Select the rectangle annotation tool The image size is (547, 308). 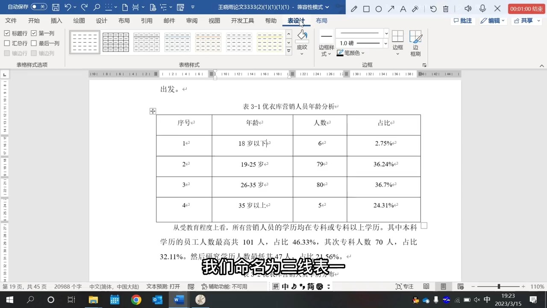(x=366, y=9)
